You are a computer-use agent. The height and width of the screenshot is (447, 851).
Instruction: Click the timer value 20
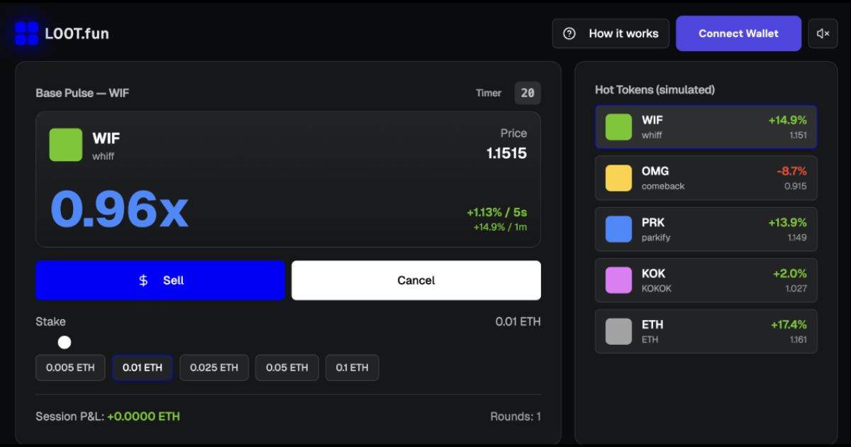click(528, 93)
